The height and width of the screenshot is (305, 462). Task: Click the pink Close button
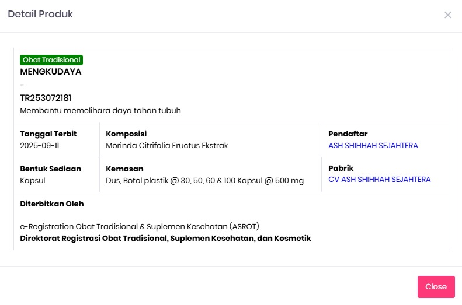[x=436, y=287]
